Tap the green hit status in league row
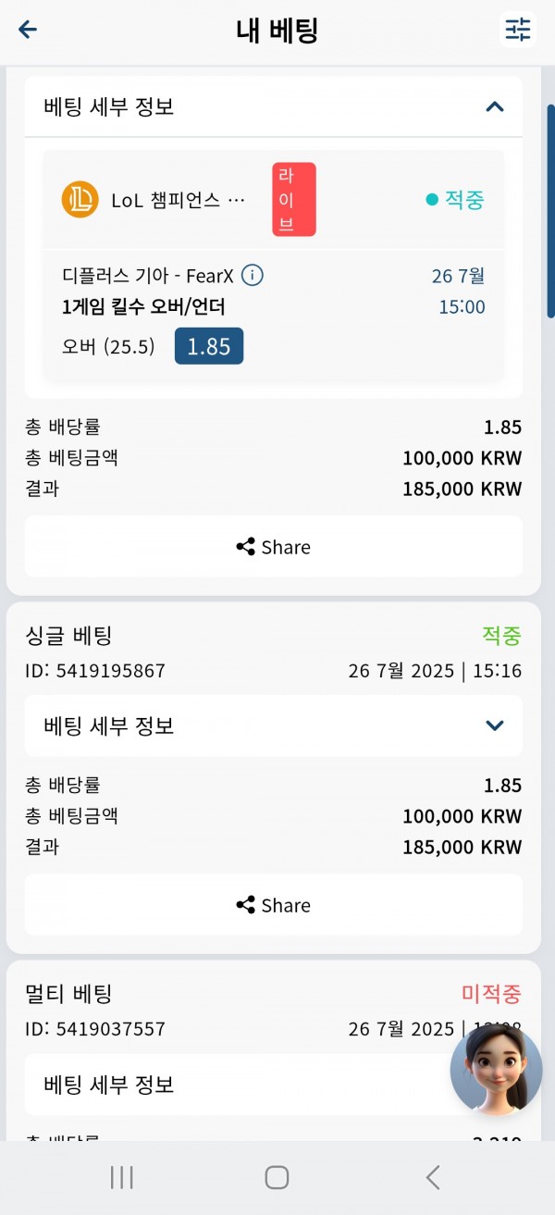The height and width of the screenshot is (1215, 555). (x=455, y=199)
